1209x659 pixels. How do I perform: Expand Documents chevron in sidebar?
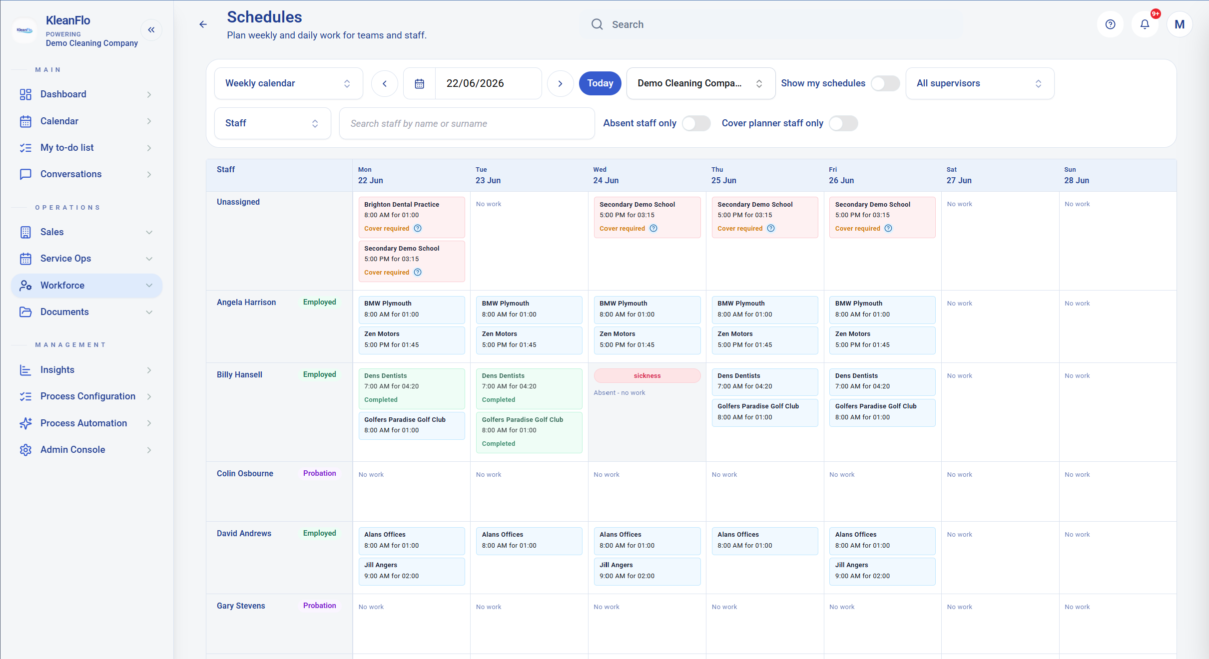pyautogui.click(x=149, y=312)
